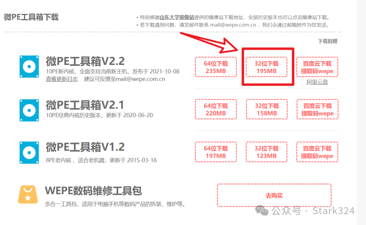This screenshot has width=366, height=225.
Task: Open the 山东大学镜像站 link
Action: pos(177,18)
